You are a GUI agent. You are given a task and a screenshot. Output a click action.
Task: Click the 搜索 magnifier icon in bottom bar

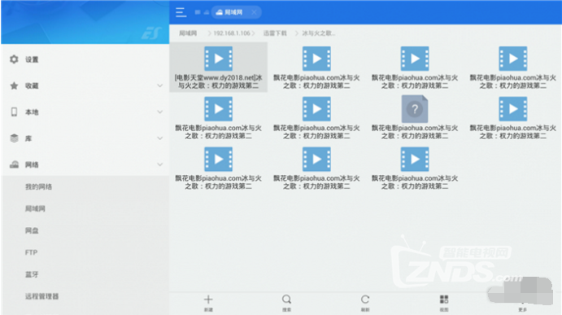[x=286, y=300]
